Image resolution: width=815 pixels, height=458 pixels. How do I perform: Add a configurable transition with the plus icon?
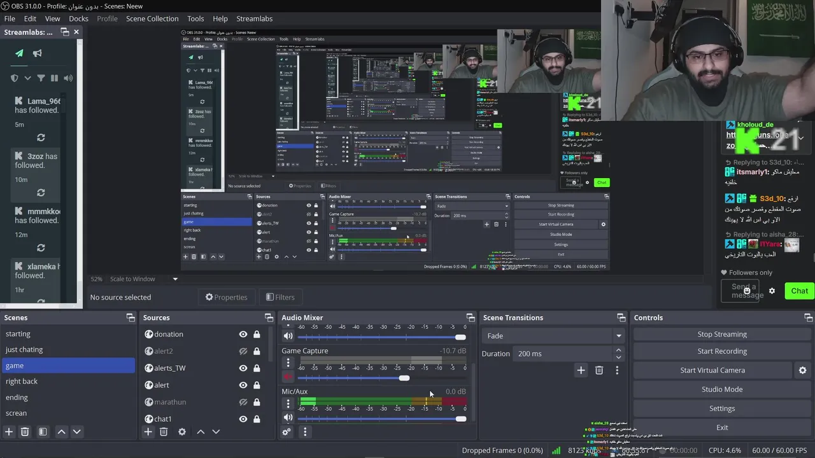(581, 370)
